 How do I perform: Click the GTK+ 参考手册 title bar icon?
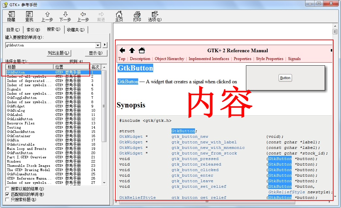[5, 5]
